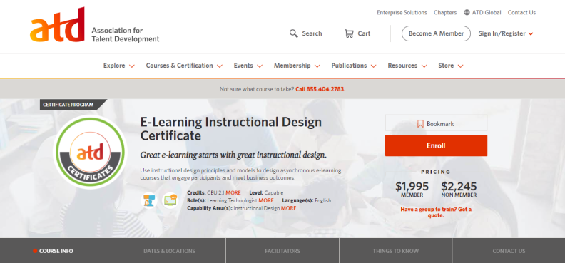Expand the Publications menu chevron

pos(373,66)
